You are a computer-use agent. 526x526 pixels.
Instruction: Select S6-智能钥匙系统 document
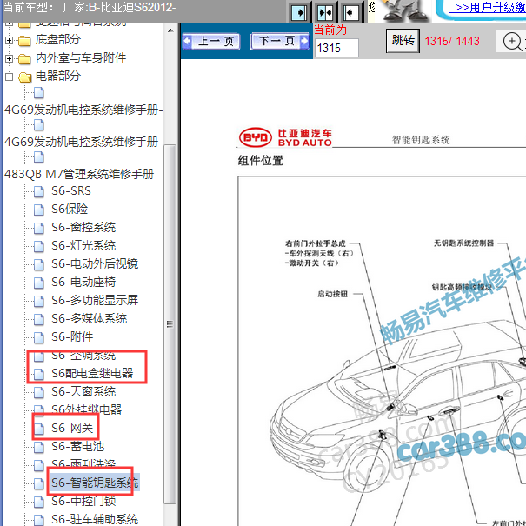tap(95, 483)
